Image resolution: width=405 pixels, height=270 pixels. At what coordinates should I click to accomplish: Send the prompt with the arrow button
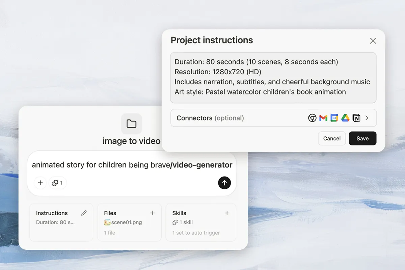point(224,183)
